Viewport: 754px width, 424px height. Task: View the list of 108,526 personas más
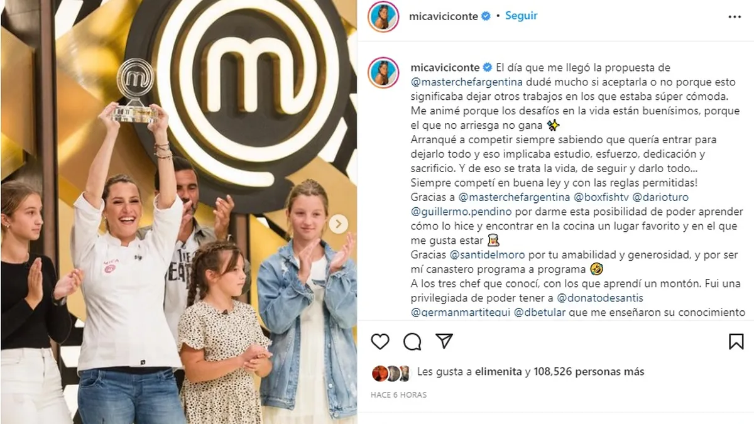(x=589, y=372)
